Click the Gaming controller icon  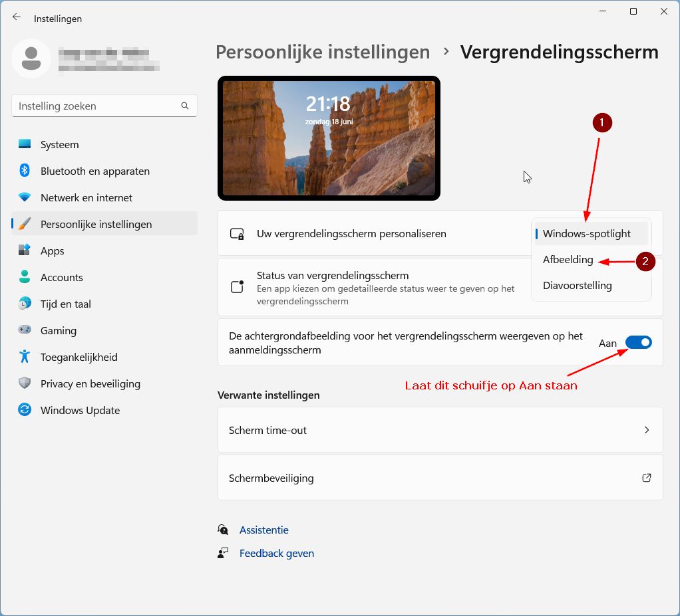25,330
